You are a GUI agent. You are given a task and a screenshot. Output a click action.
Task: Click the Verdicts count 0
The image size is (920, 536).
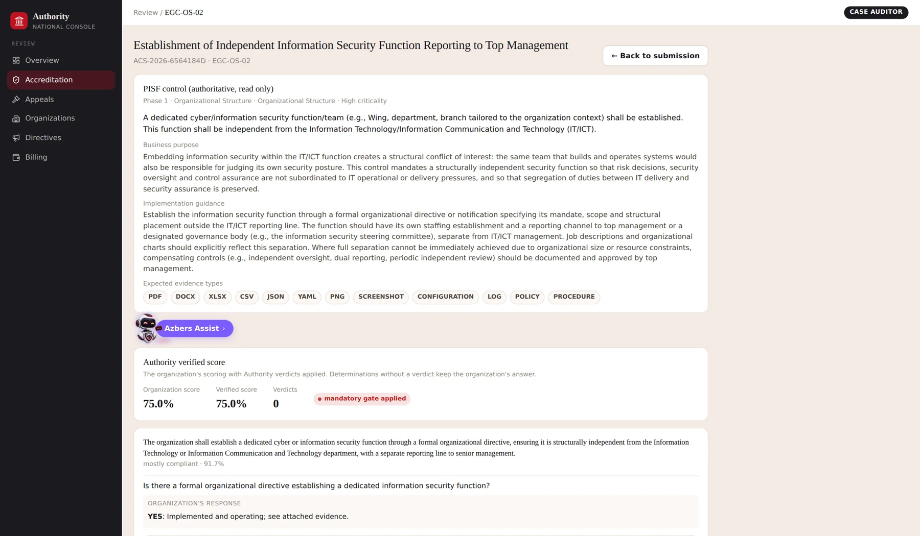pyautogui.click(x=276, y=404)
